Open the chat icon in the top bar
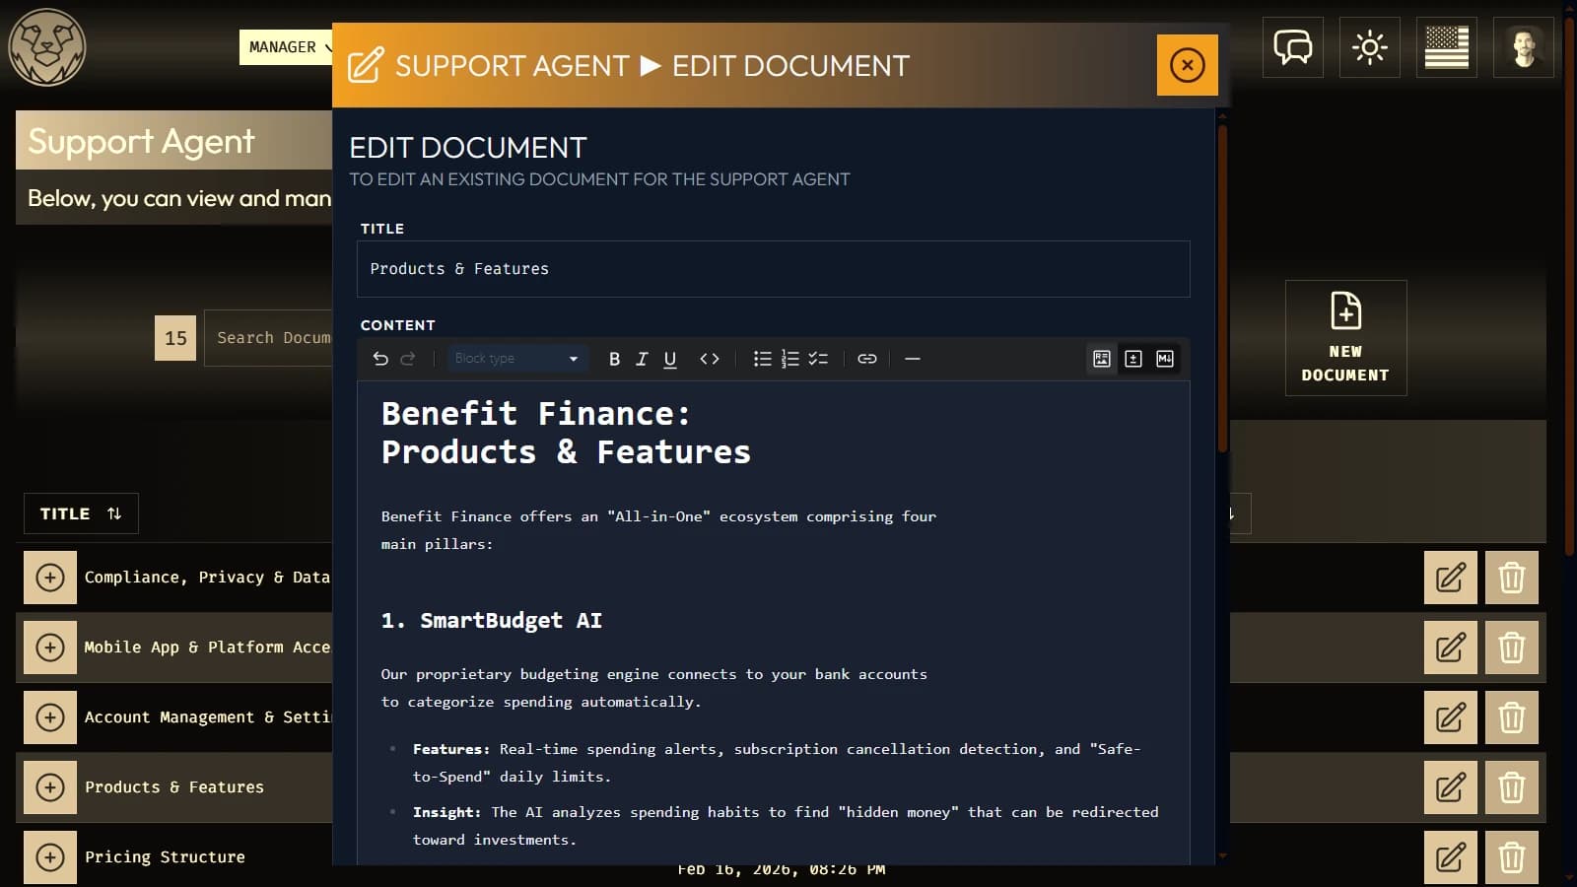Viewport: 1577px width, 887px height. pos(1292,46)
